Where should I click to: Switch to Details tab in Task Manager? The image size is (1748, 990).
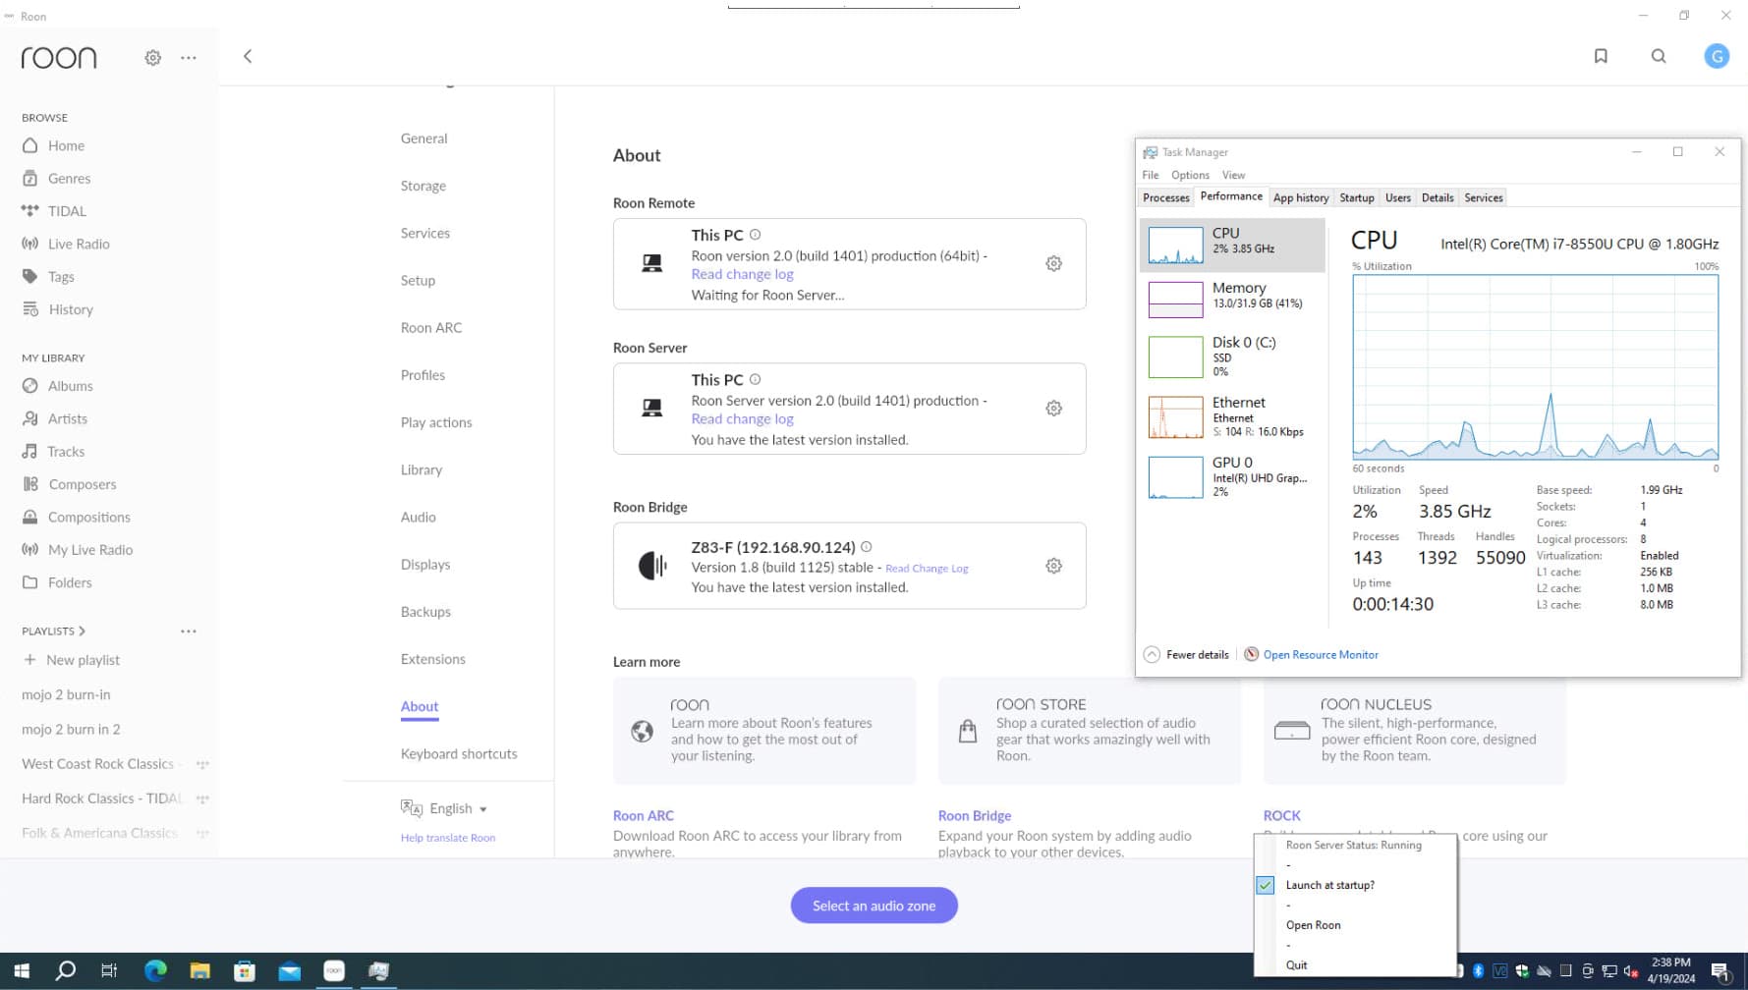(1437, 197)
